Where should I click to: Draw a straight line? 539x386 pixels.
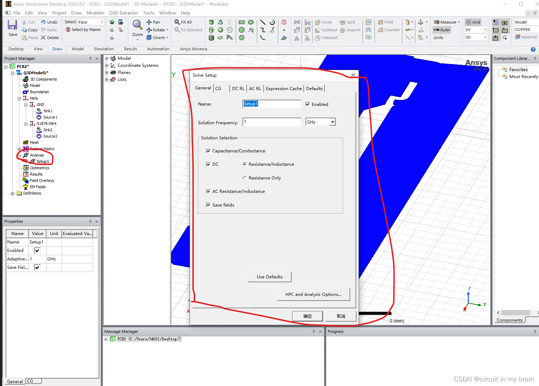click(x=263, y=22)
